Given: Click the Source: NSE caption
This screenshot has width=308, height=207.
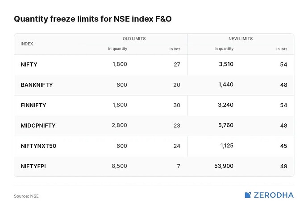Looking at the screenshot, I should point(26,196).
